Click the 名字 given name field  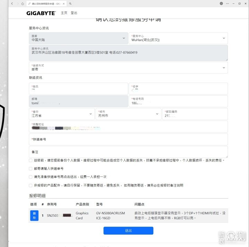[178, 88]
